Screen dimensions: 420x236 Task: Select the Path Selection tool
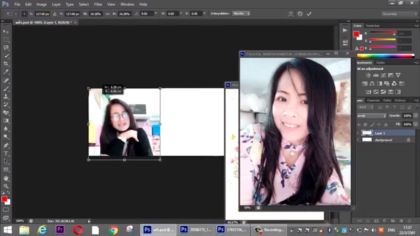pyautogui.click(x=6, y=161)
